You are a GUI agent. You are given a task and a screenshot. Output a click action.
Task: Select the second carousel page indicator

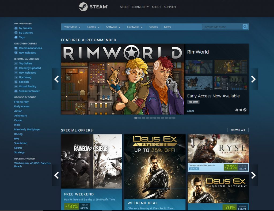point(140,118)
